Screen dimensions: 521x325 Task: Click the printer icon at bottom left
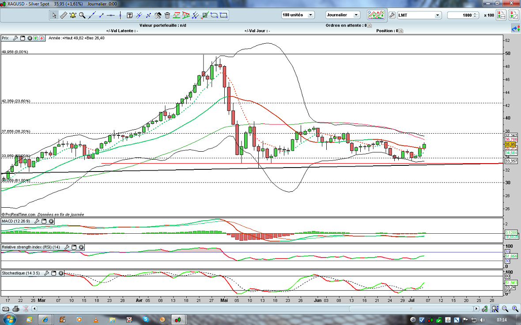[x=16, y=309]
